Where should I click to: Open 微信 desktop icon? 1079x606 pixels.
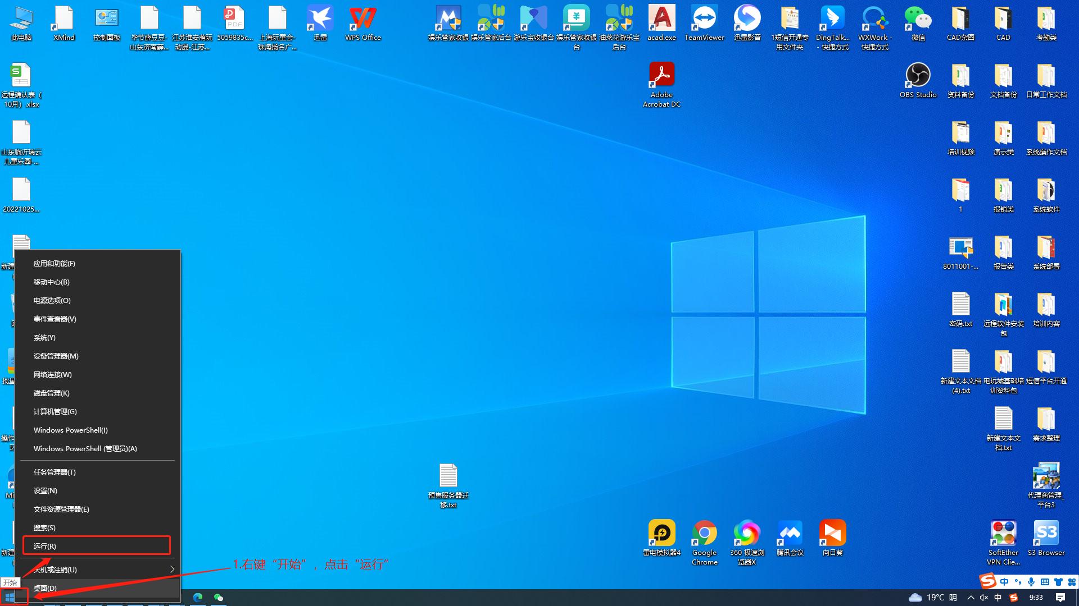918,24
